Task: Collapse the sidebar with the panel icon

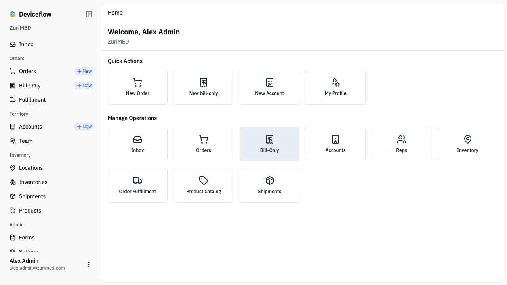Action: (89, 14)
